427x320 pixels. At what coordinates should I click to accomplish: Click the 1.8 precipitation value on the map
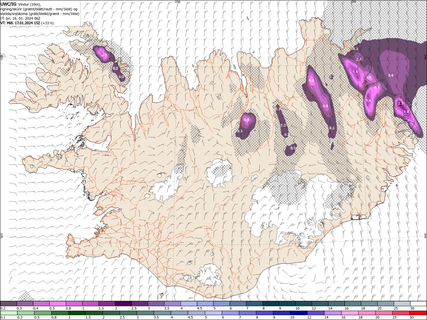click(406, 112)
